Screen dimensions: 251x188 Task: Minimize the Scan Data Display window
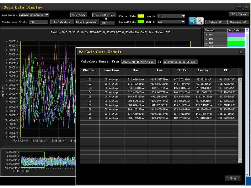point(239,7)
